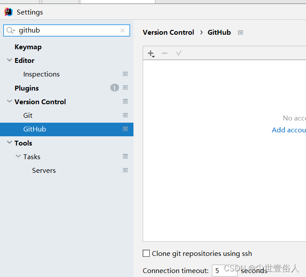Open Inspections settings page

[41, 74]
